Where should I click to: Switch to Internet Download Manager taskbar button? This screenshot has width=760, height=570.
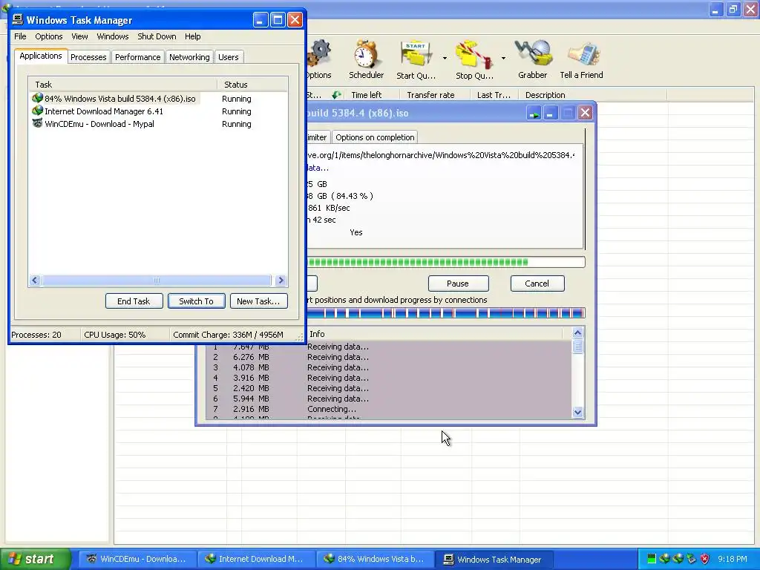(255, 559)
